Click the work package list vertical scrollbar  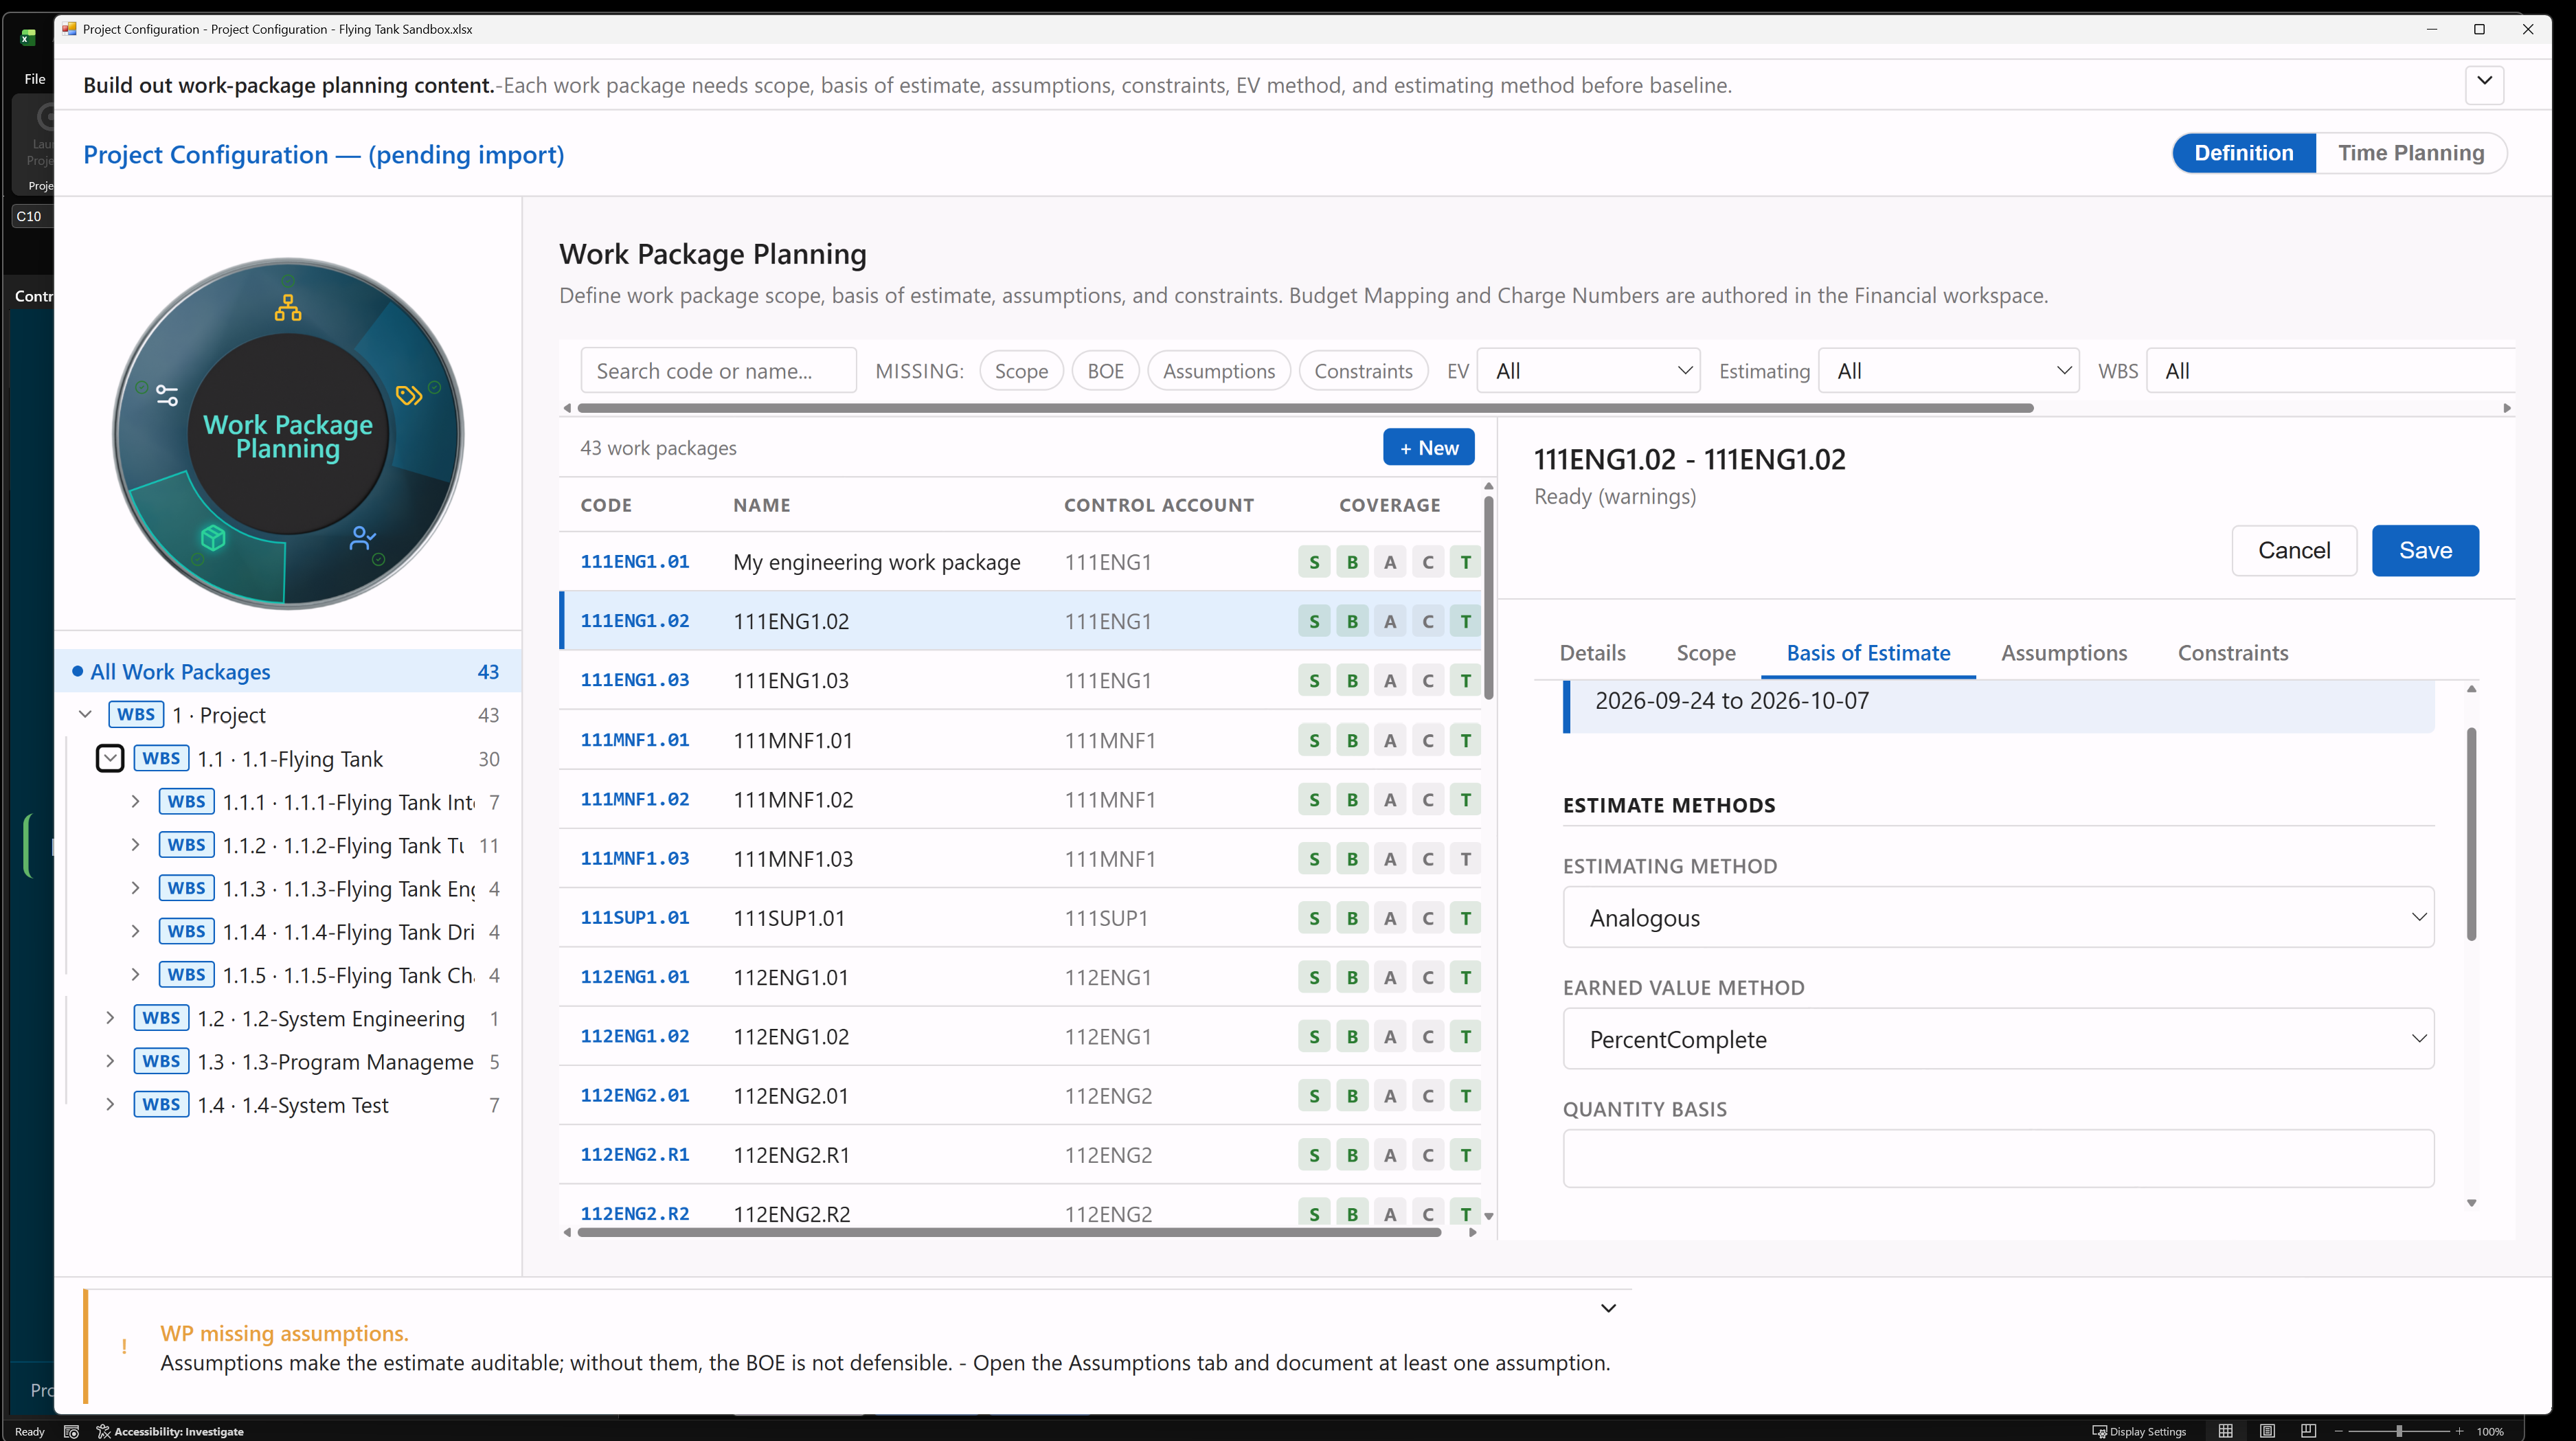1488,598
